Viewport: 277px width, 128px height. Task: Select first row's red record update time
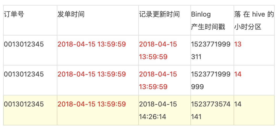point(158,50)
